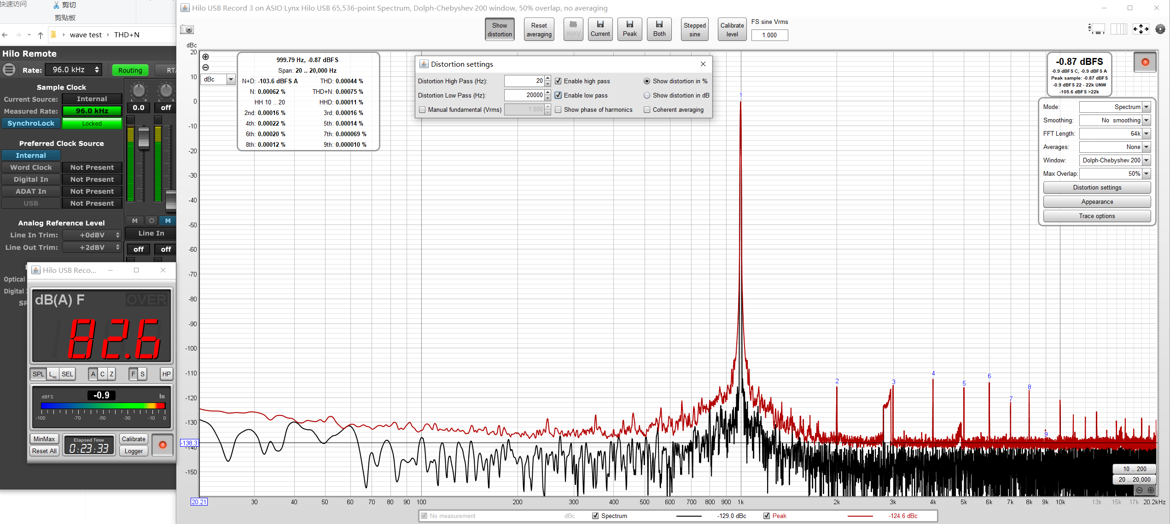
Task: Click the left channel M mute button
Action: [134, 221]
